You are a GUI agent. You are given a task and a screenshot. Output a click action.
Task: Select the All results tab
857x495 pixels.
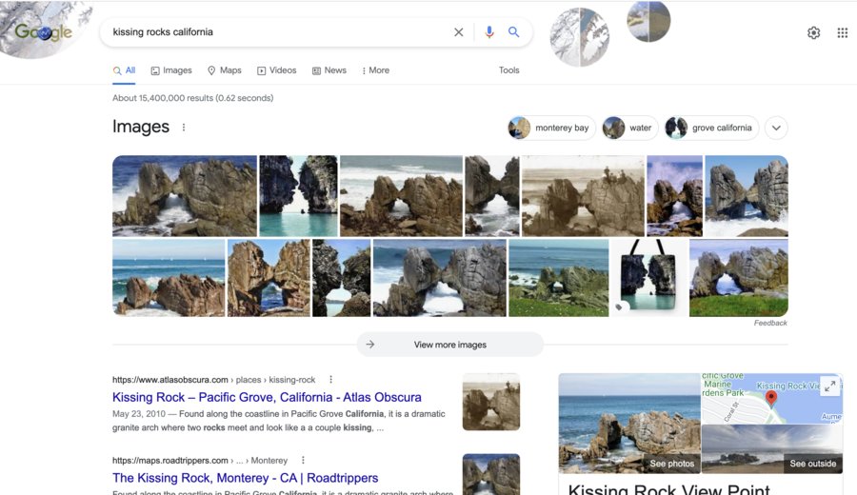pyautogui.click(x=124, y=70)
